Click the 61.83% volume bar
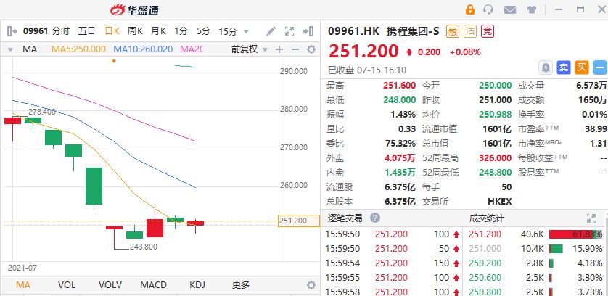This screenshot has width=608, height=296. (x=576, y=234)
